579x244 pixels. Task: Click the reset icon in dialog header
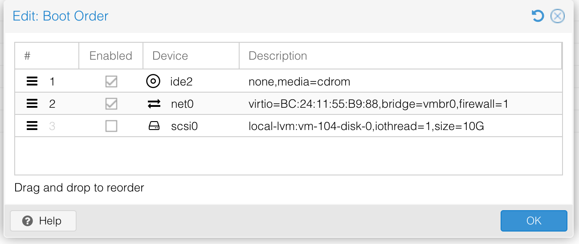pos(538,16)
